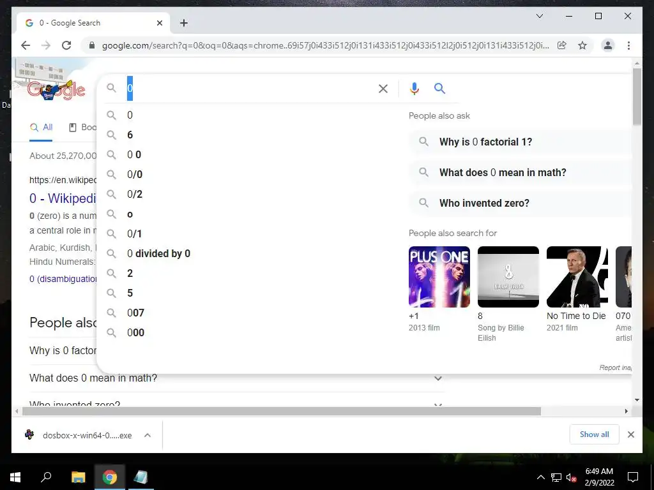Clear the search box with the X icon
Viewport: 654px width, 490px height.
(383, 88)
